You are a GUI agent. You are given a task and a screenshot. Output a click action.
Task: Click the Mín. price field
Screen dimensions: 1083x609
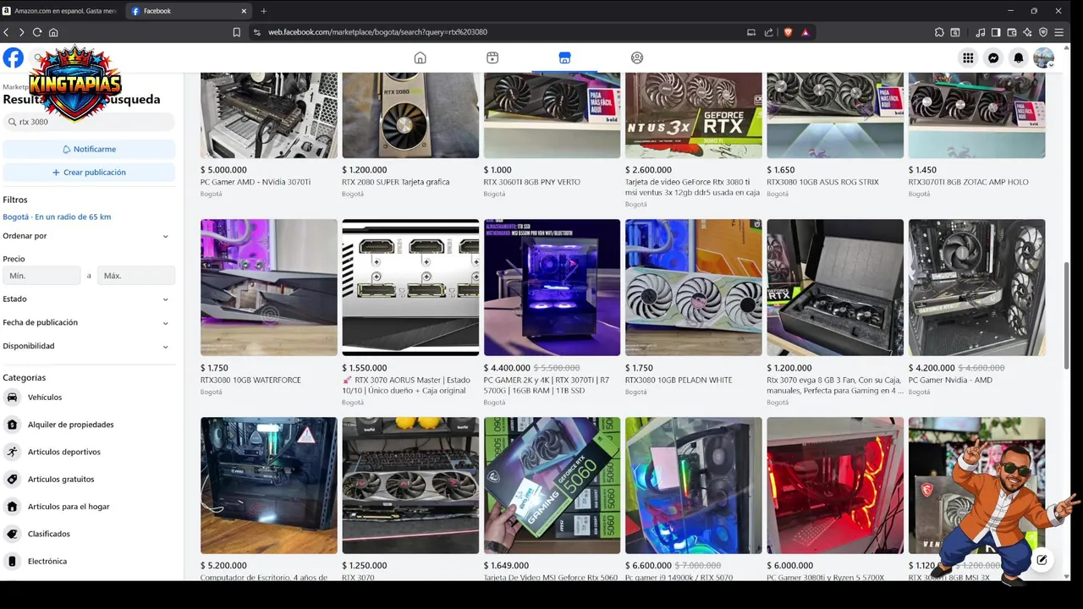tap(41, 276)
